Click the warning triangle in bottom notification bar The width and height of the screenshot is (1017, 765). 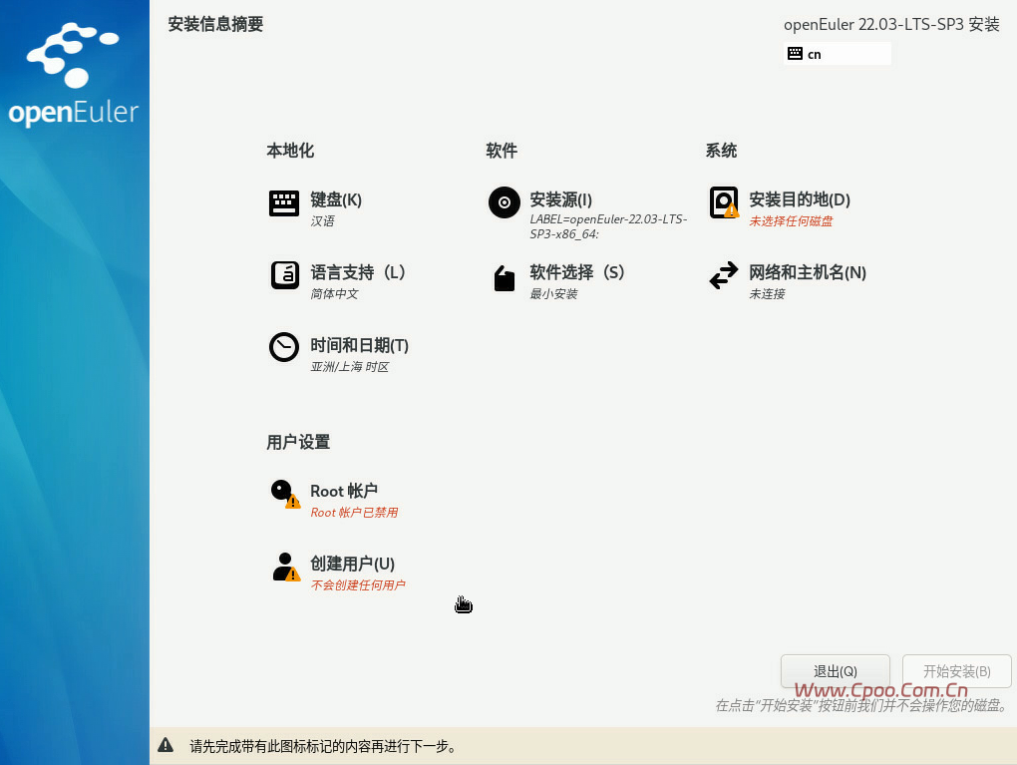tap(167, 745)
